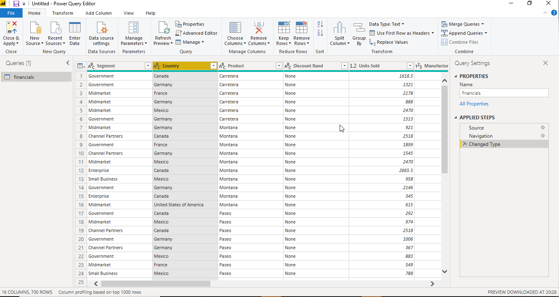The image size is (559, 297).
Task: Click the Replace Values command
Action: pyautogui.click(x=393, y=42)
